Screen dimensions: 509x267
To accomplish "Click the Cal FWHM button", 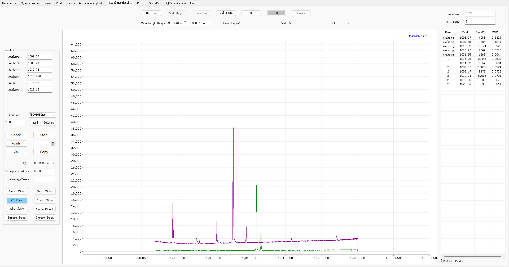I will click(226, 13).
